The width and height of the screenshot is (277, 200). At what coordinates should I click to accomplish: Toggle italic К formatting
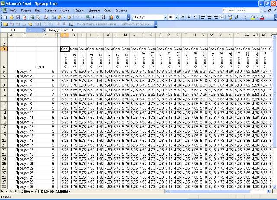point(189,17)
